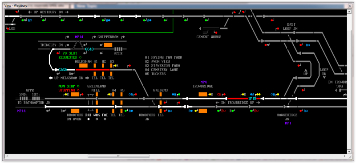Click the orange Chippenham platform block

click(x=108, y=45)
